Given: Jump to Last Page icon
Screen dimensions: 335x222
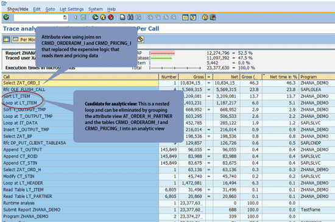Looking at the screenshot, I should pyautogui.click(x=174, y=17).
